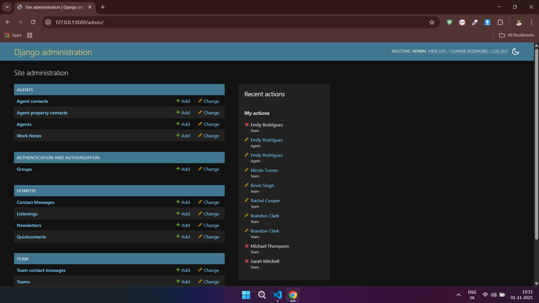This screenshot has height=303, width=539.
Task: Open a new browser tab
Action: [x=103, y=7]
